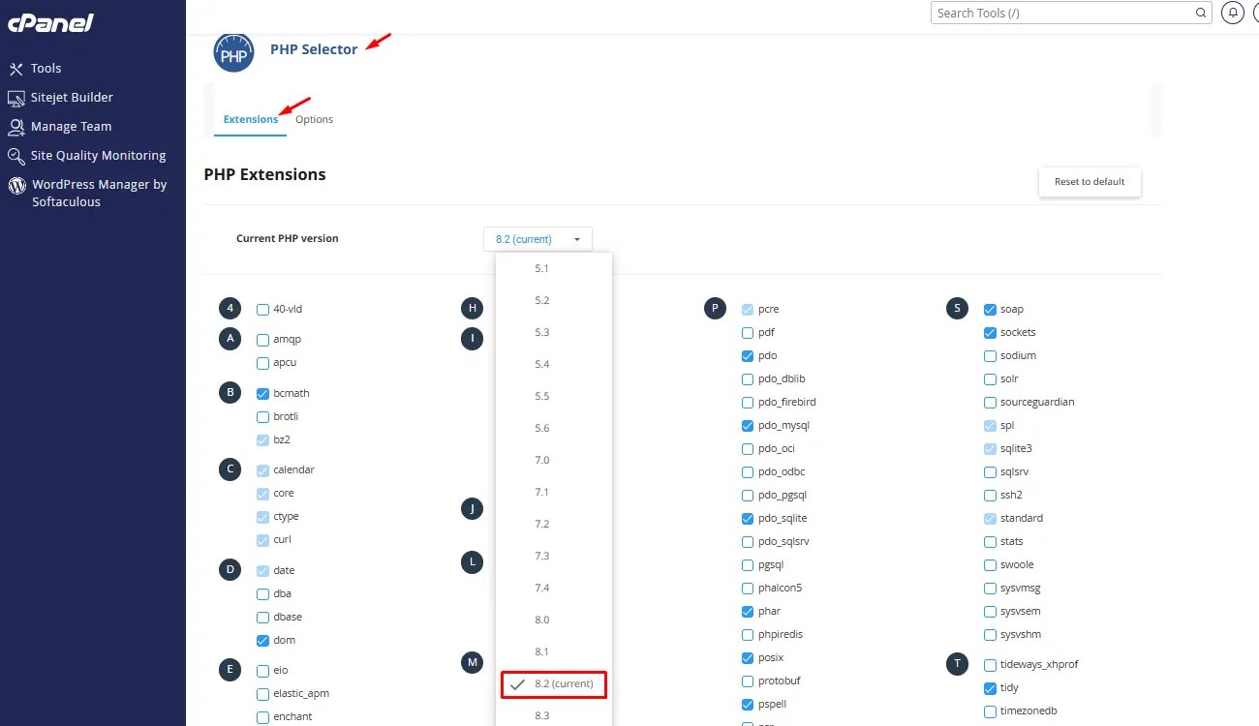The width and height of the screenshot is (1259, 726).
Task: Select PHP version 8.3
Action: pyautogui.click(x=541, y=715)
